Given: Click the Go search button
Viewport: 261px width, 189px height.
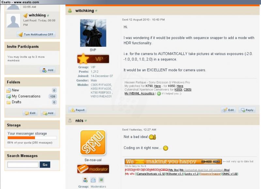Looking at the screenshot, I should (x=45, y=165).
